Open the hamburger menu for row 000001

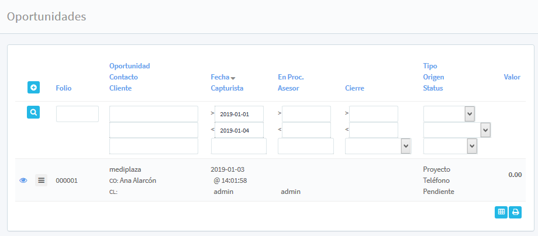(x=41, y=181)
